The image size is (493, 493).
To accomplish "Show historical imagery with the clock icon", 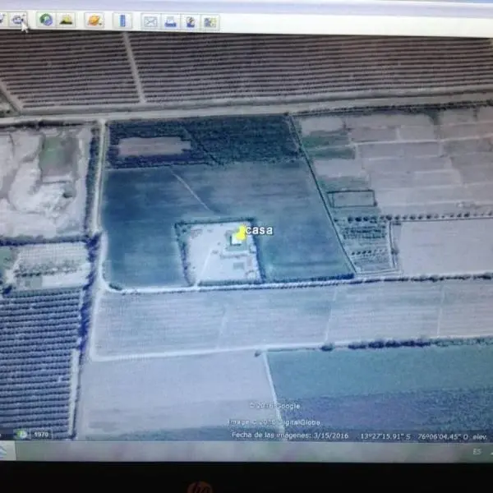I will (x=46, y=20).
